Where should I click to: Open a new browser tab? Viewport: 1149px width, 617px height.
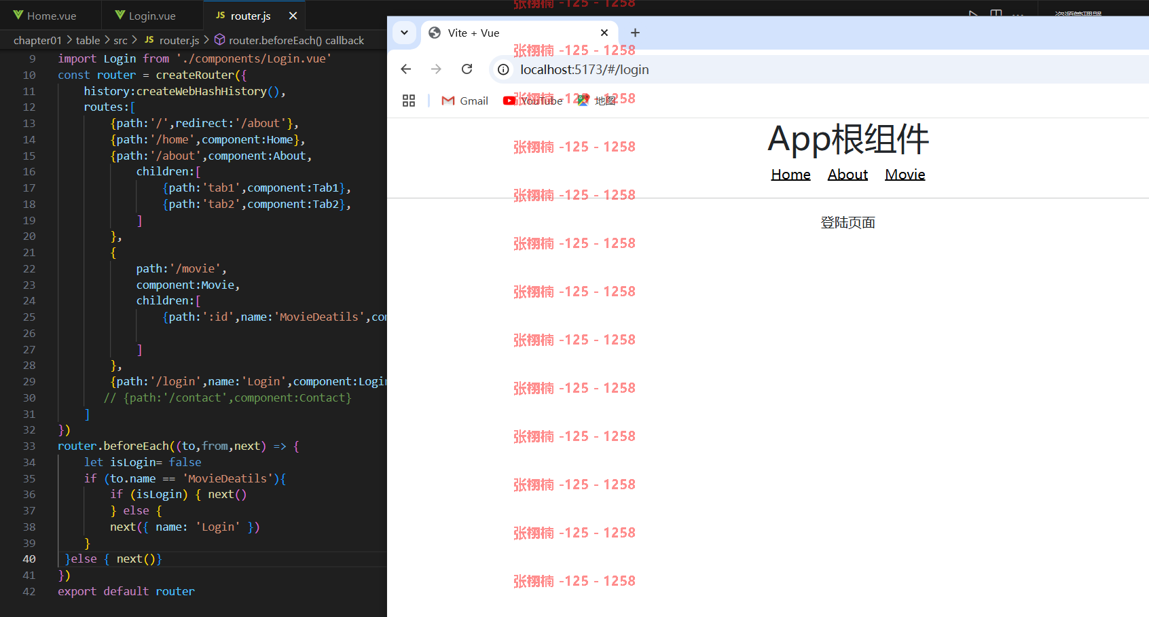[x=635, y=33]
